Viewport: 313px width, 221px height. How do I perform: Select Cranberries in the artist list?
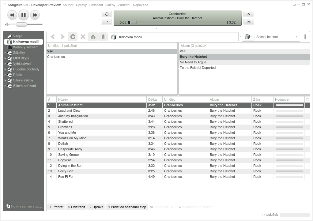[x=112, y=57]
